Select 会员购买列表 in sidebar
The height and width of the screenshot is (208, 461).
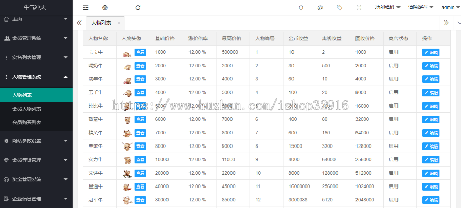(x=27, y=123)
